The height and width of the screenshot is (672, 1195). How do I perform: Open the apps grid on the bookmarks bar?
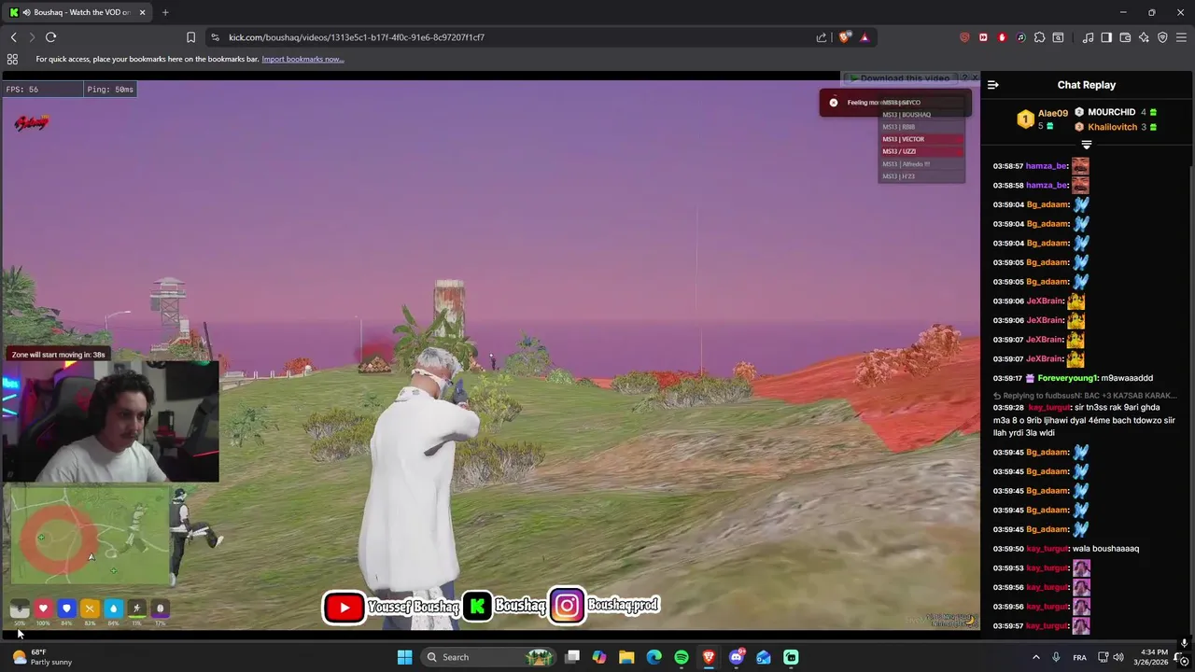pos(12,59)
